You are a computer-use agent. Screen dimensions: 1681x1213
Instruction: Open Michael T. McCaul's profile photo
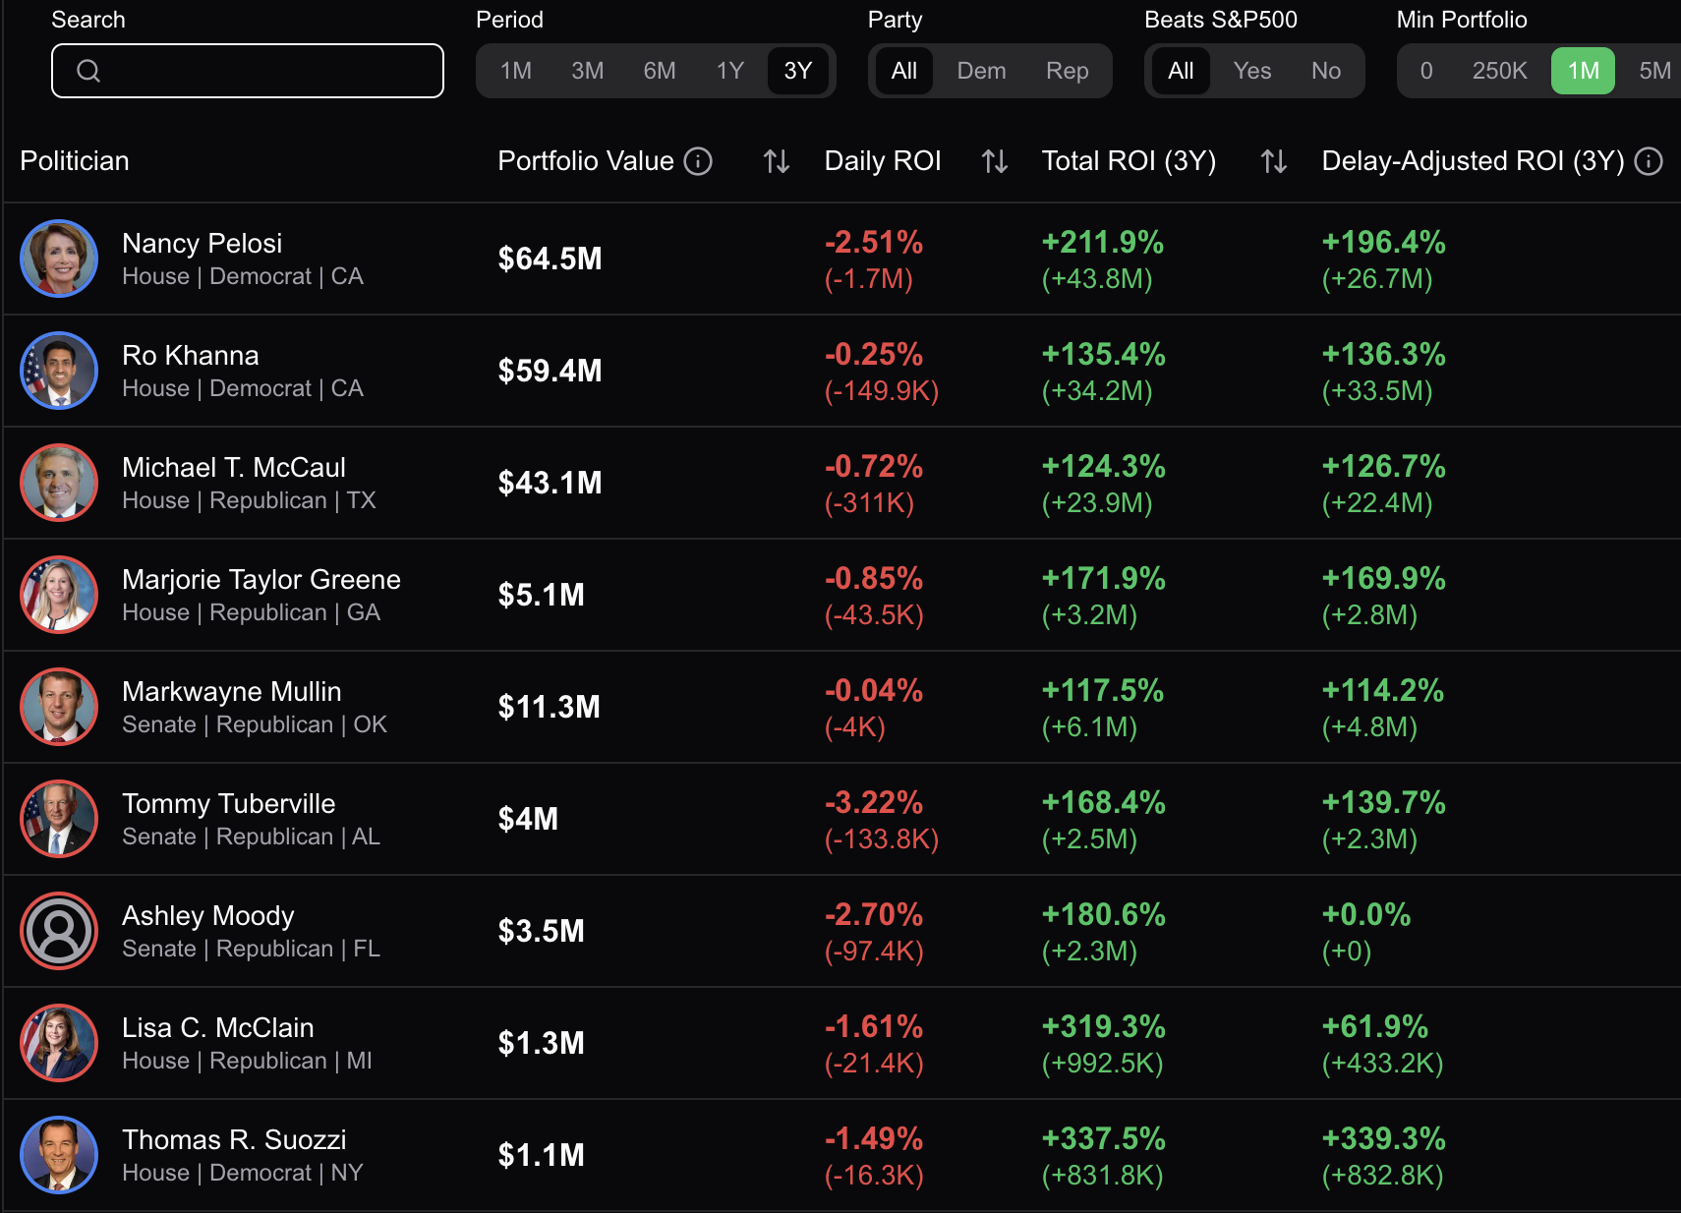click(59, 483)
